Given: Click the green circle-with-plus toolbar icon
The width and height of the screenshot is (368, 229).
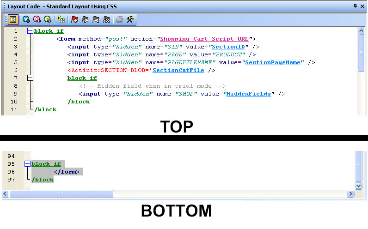Looking at the screenshot, I should click(47, 19).
